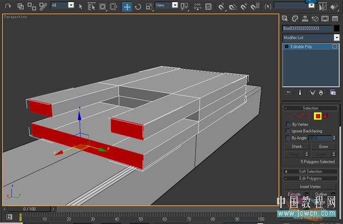The width and height of the screenshot is (343, 224).
Task: Switch to the Motion panel tab
Action: tap(315, 19)
